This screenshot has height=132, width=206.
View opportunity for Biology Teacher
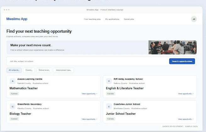pyautogui.click(x=89, y=119)
